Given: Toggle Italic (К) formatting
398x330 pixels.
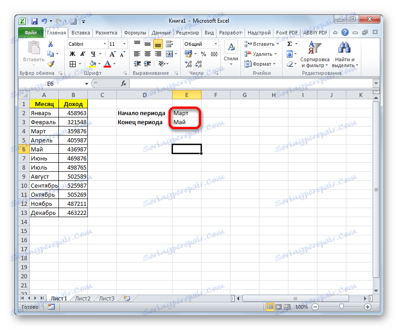Looking at the screenshot, I should tap(82, 54).
